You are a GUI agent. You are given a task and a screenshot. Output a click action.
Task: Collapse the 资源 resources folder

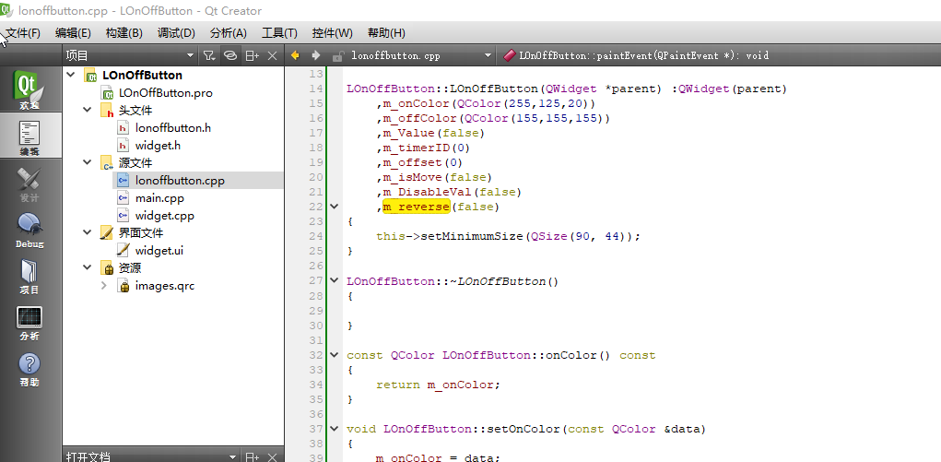[x=88, y=268]
